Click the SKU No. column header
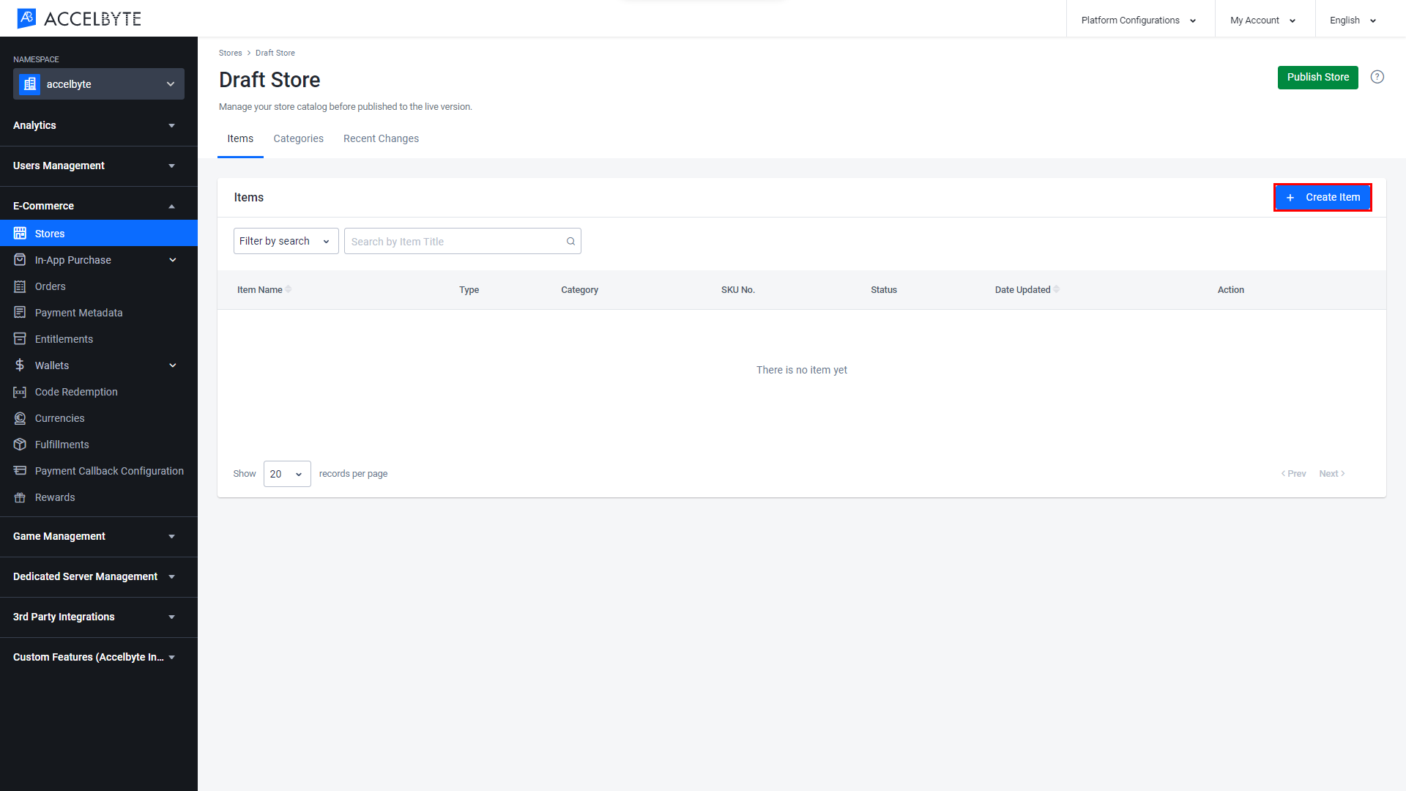The image size is (1406, 791). [x=737, y=290]
